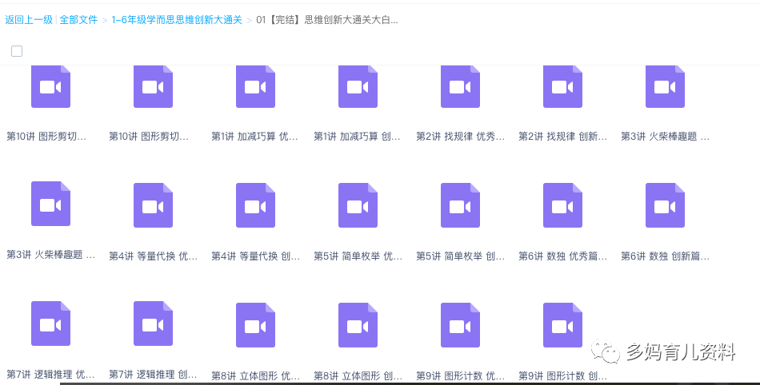Open video icon for 第2讲 找规律 创新...
Image resolution: width=760 pixels, height=385 pixels.
562,86
